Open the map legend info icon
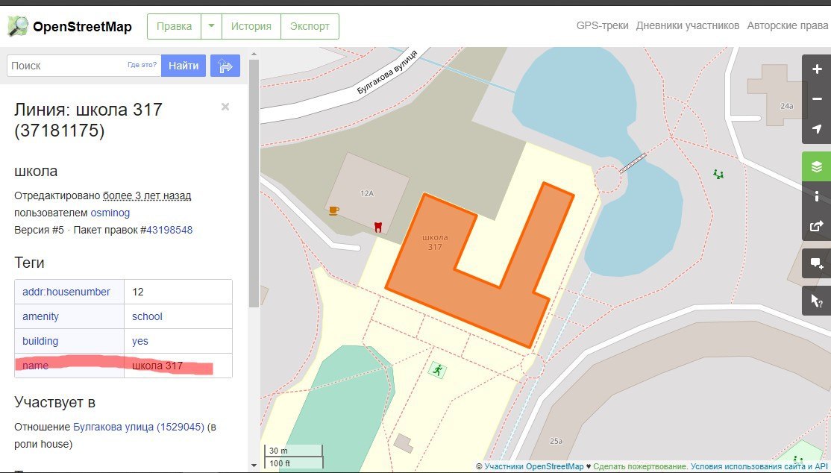Viewport: 831px width, 473px height. click(817, 196)
